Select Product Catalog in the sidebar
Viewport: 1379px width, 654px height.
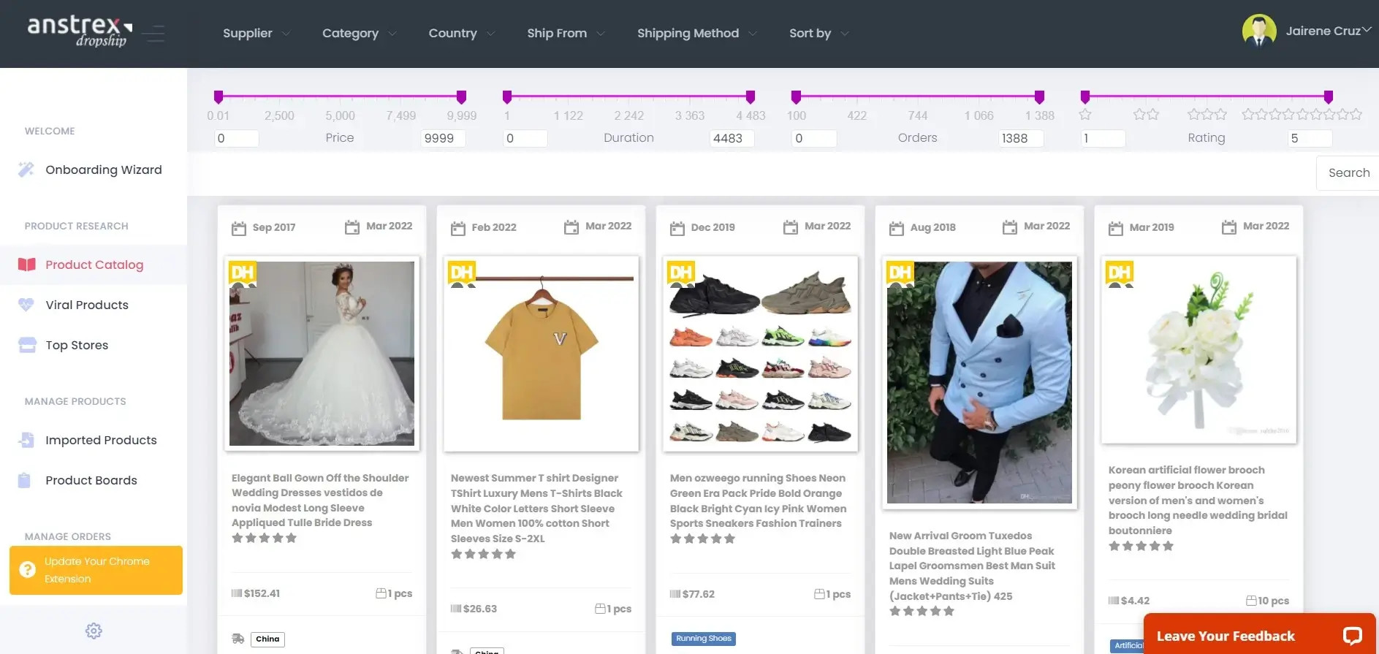click(x=94, y=265)
